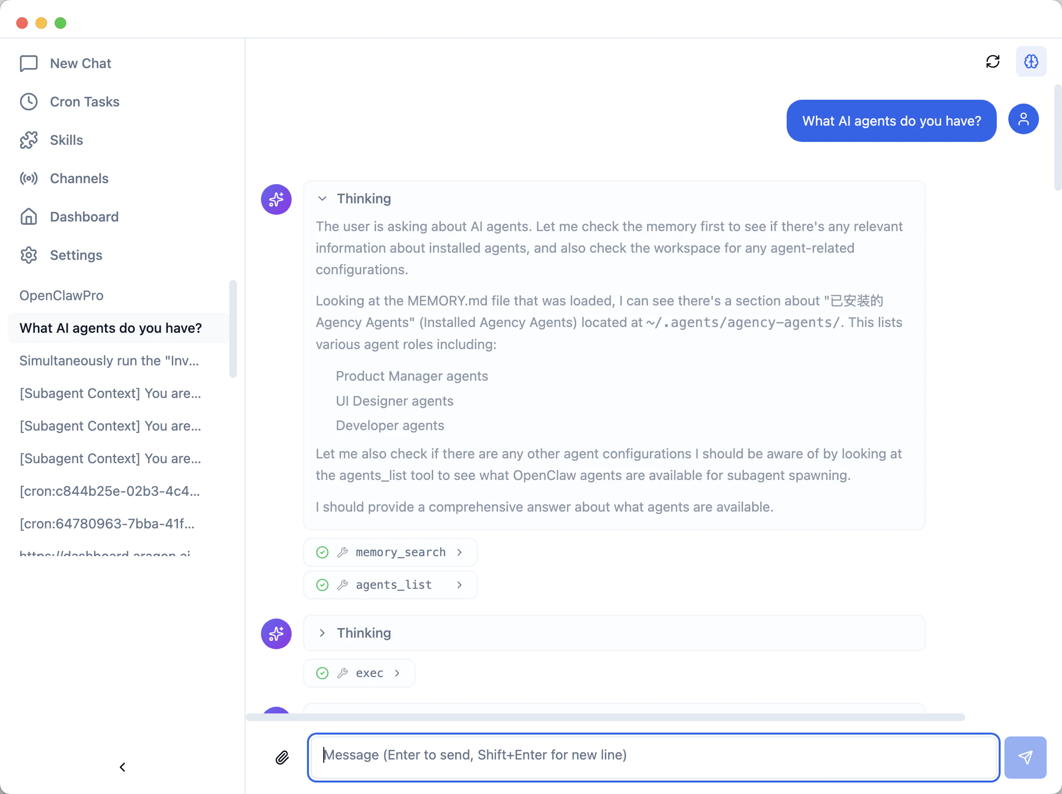
Task: Open the "Simultaneously run the Inv..." chat
Action: (x=109, y=361)
